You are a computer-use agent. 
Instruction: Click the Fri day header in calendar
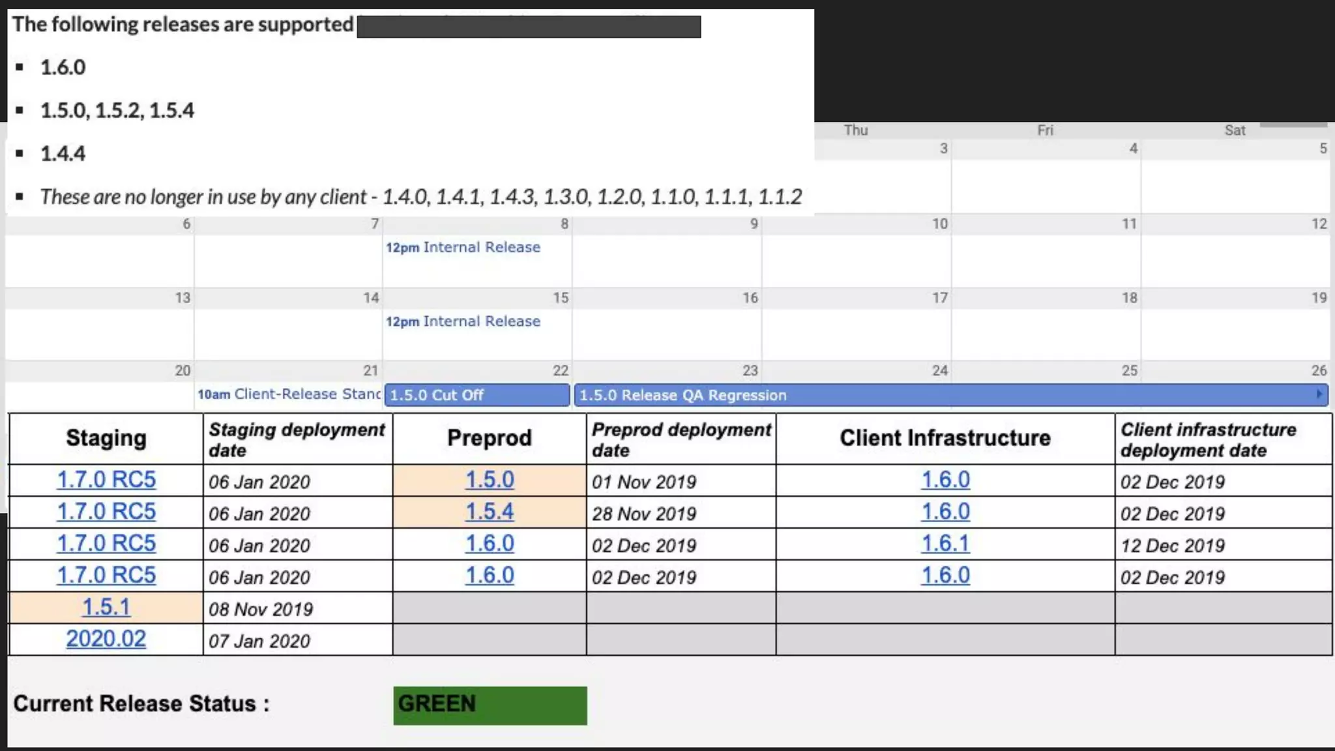[x=1045, y=130]
